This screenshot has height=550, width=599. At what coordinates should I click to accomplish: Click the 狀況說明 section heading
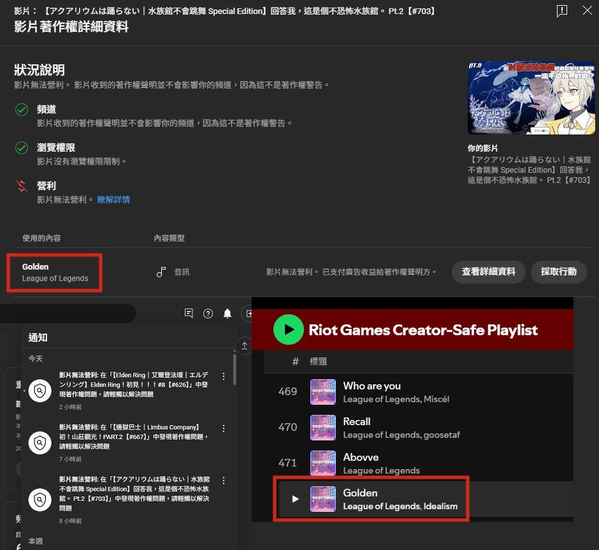click(x=40, y=70)
